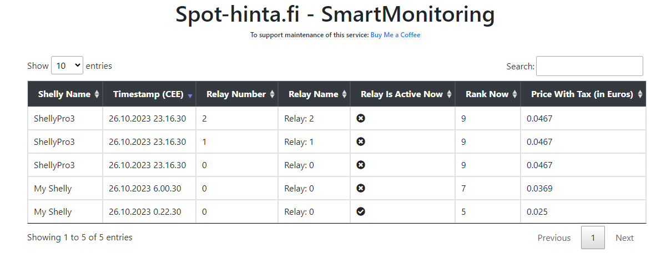Click the inactive X icon in My Shelly 6.00.30 row

(x=361, y=188)
